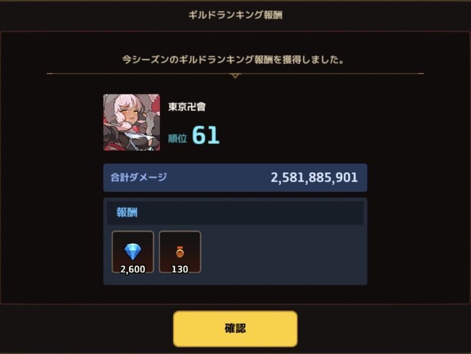Open the 東京卍會 guild avatar portrait
471x354 pixels.
(131, 122)
